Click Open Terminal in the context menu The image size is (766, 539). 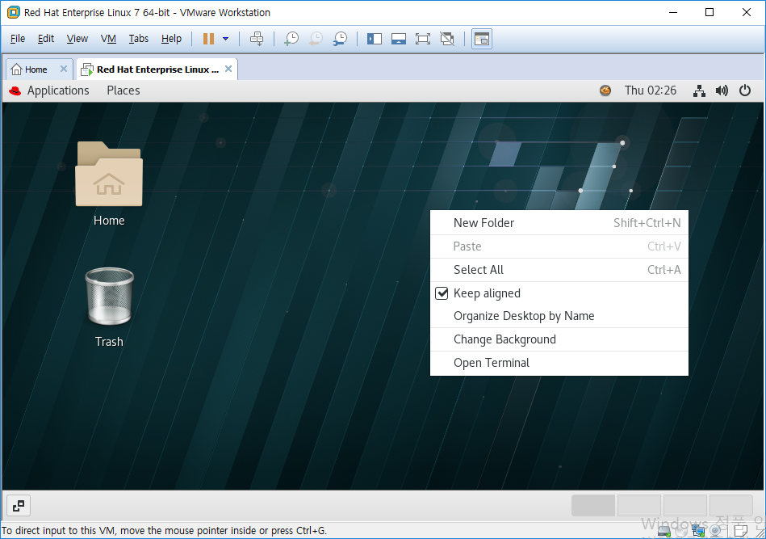coord(559,363)
